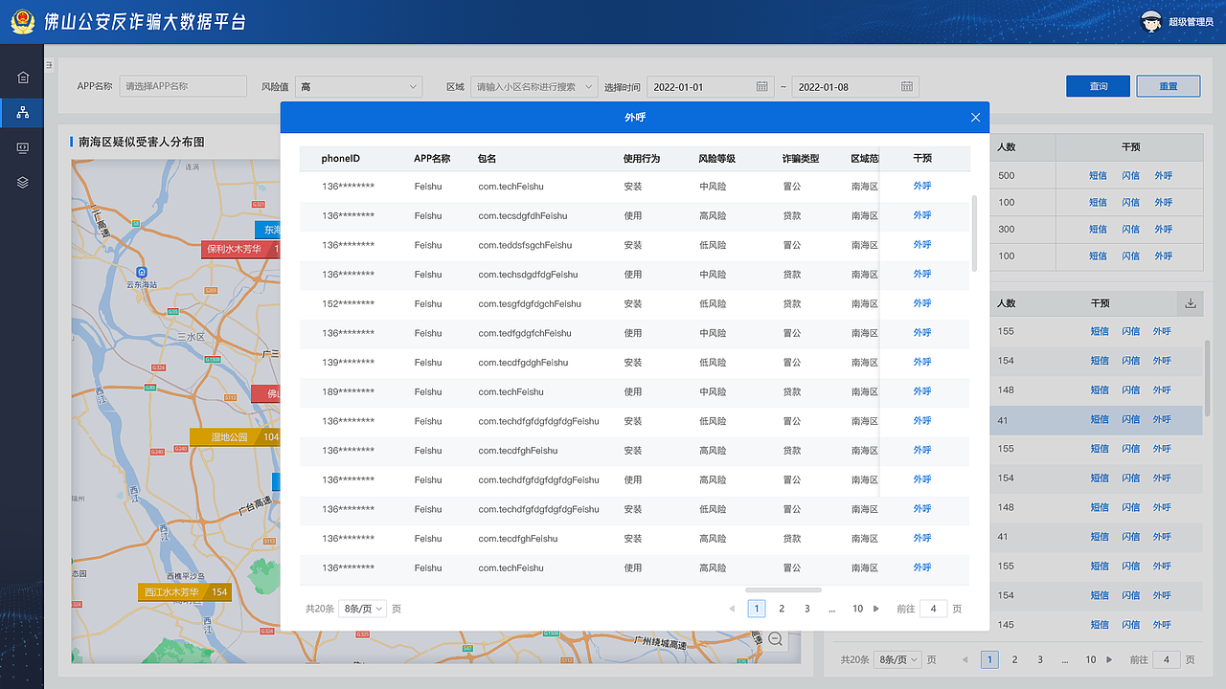Click 外呼 for the 152******** row
The image size is (1226, 689).
pyautogui.click(x=922, y=303)
